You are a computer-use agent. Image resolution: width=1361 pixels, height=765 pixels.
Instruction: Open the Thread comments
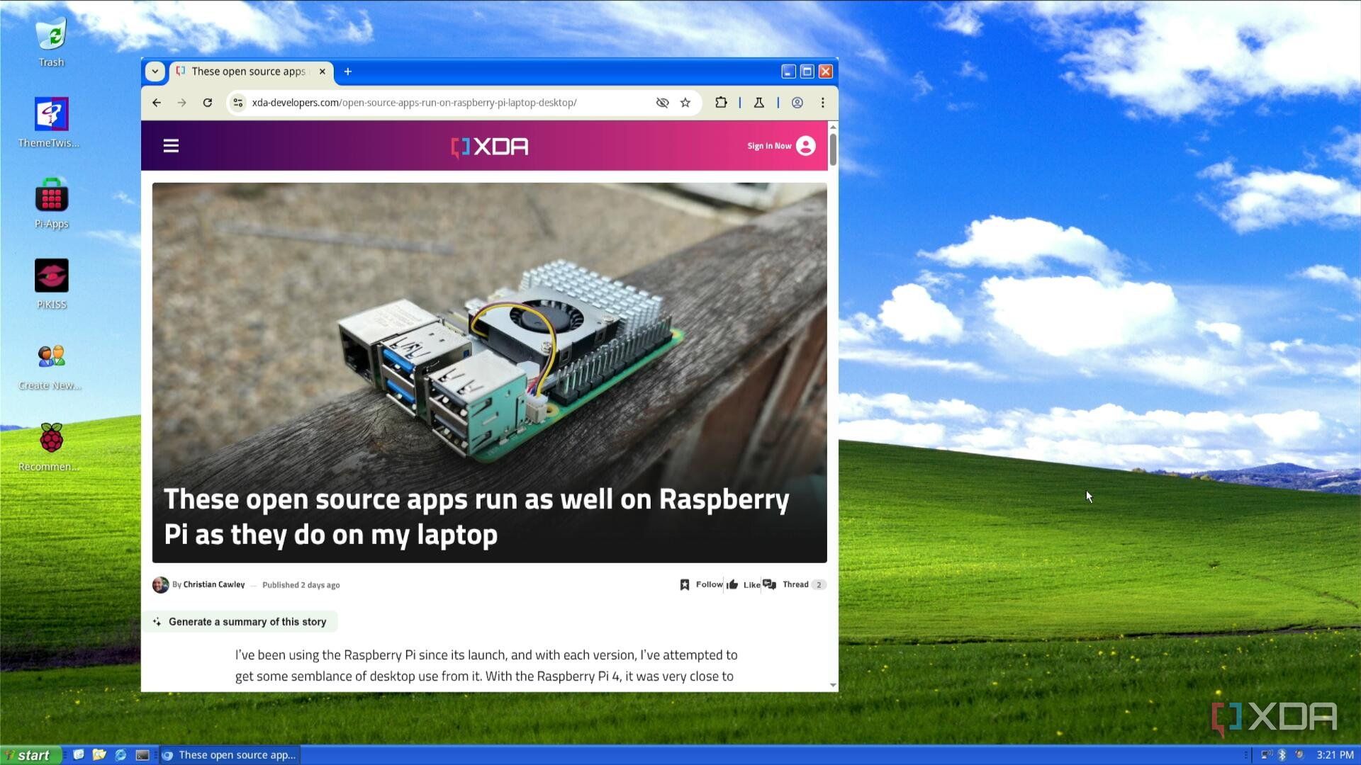794,584
